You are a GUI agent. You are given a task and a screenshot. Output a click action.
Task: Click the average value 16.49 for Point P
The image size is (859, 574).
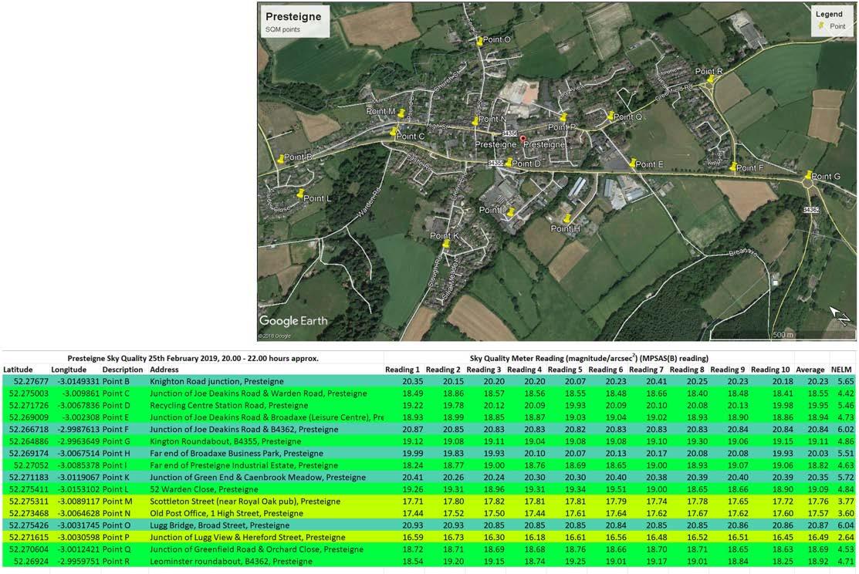tap(818, 537)
